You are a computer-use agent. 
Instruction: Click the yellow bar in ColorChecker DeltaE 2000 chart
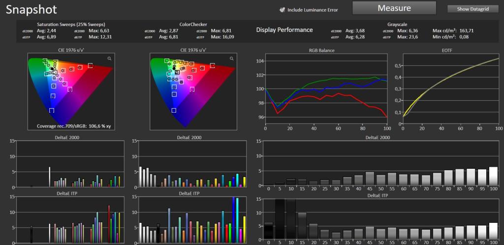pyautogui.click(x=244, y=182)
